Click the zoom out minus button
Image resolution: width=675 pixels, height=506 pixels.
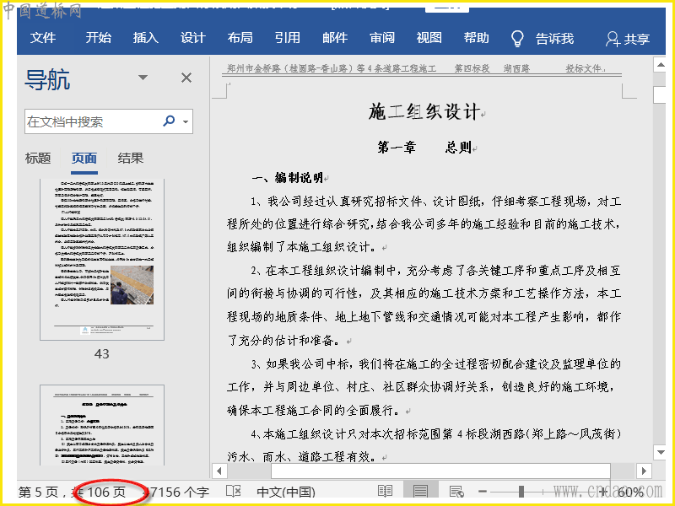pos(483,492)
